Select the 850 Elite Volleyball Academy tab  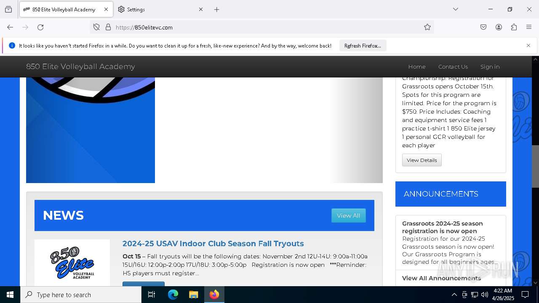66,9
